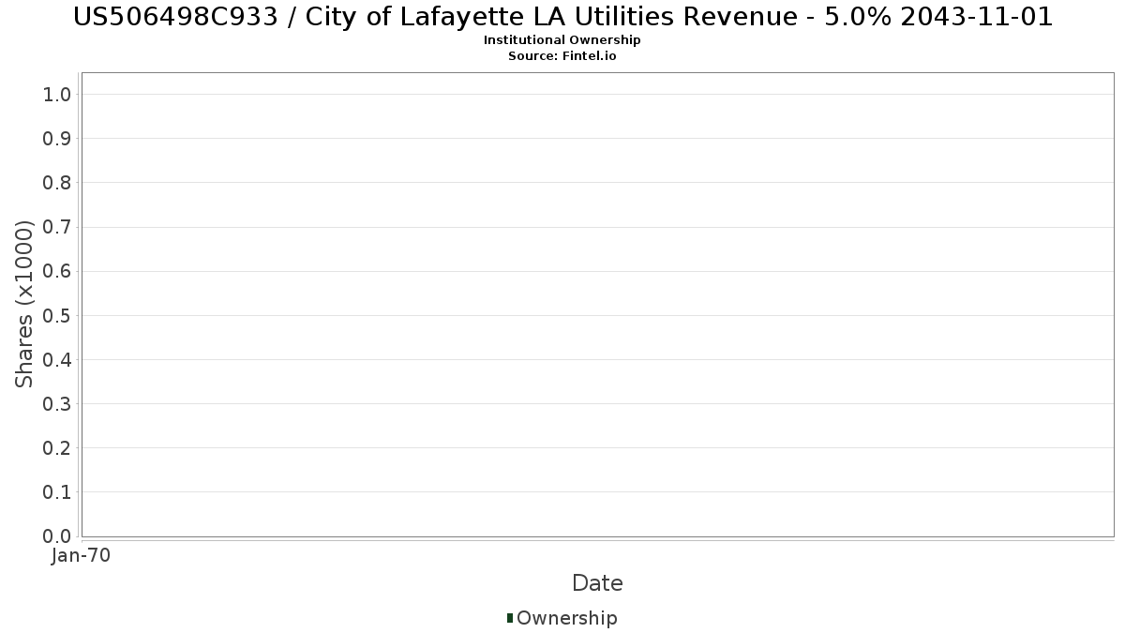Click the 1.0 y-axis tick label
1125x633 pixels.
[x=57, y=94]
